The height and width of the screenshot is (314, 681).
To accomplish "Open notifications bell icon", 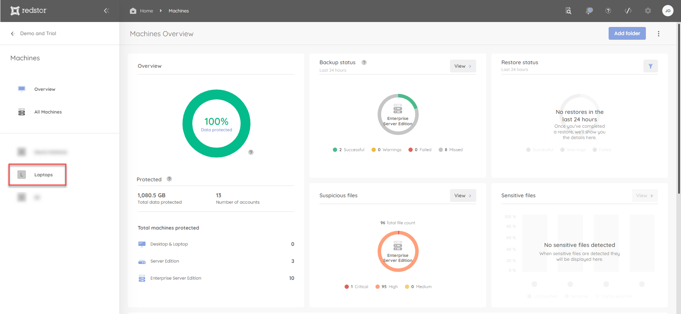I will (589, 11).
